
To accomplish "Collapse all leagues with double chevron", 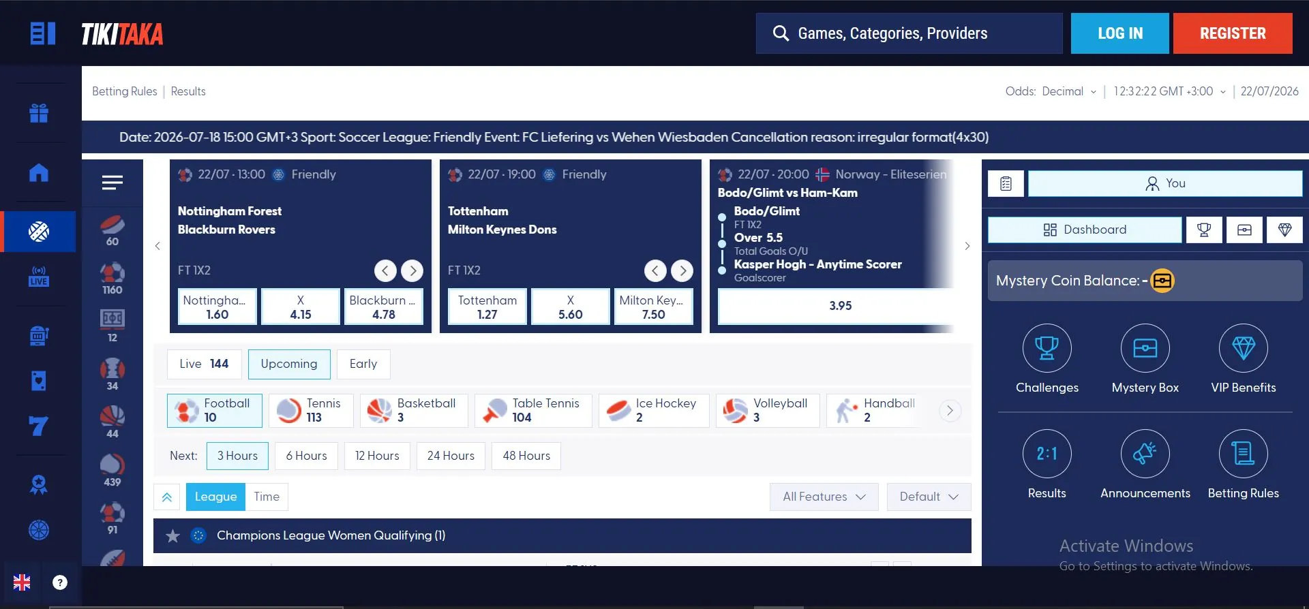I will tap(167, 497).
